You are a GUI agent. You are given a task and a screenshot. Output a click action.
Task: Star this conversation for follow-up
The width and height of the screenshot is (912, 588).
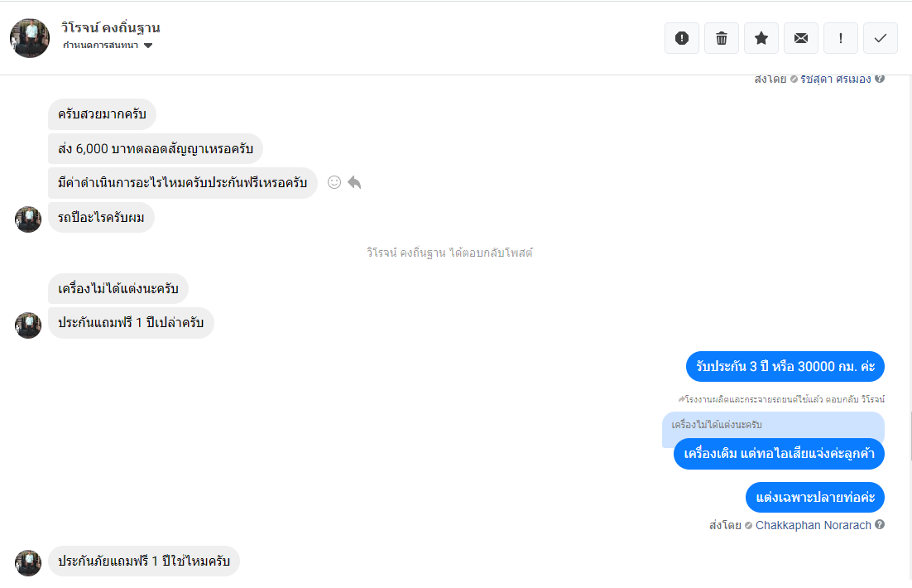(761, 38)
